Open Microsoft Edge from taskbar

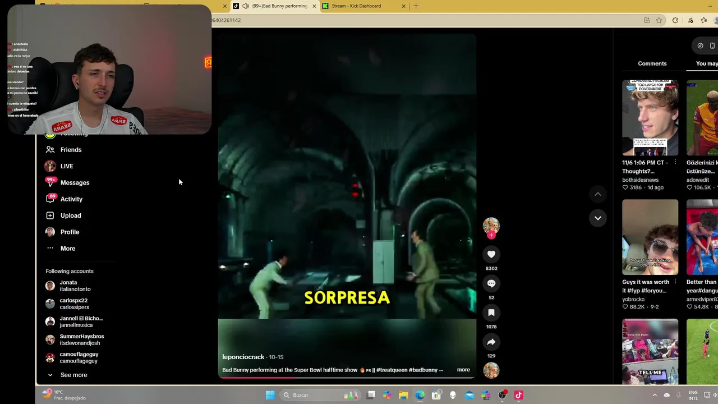420,395
